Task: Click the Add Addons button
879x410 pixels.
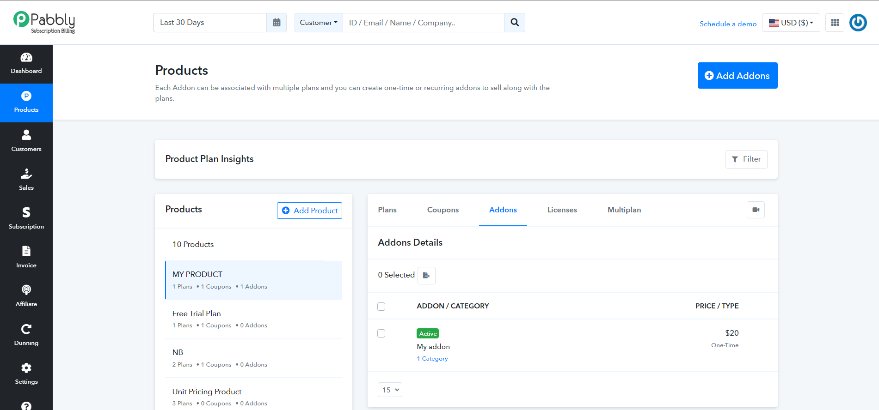Action: coord(738,76)
